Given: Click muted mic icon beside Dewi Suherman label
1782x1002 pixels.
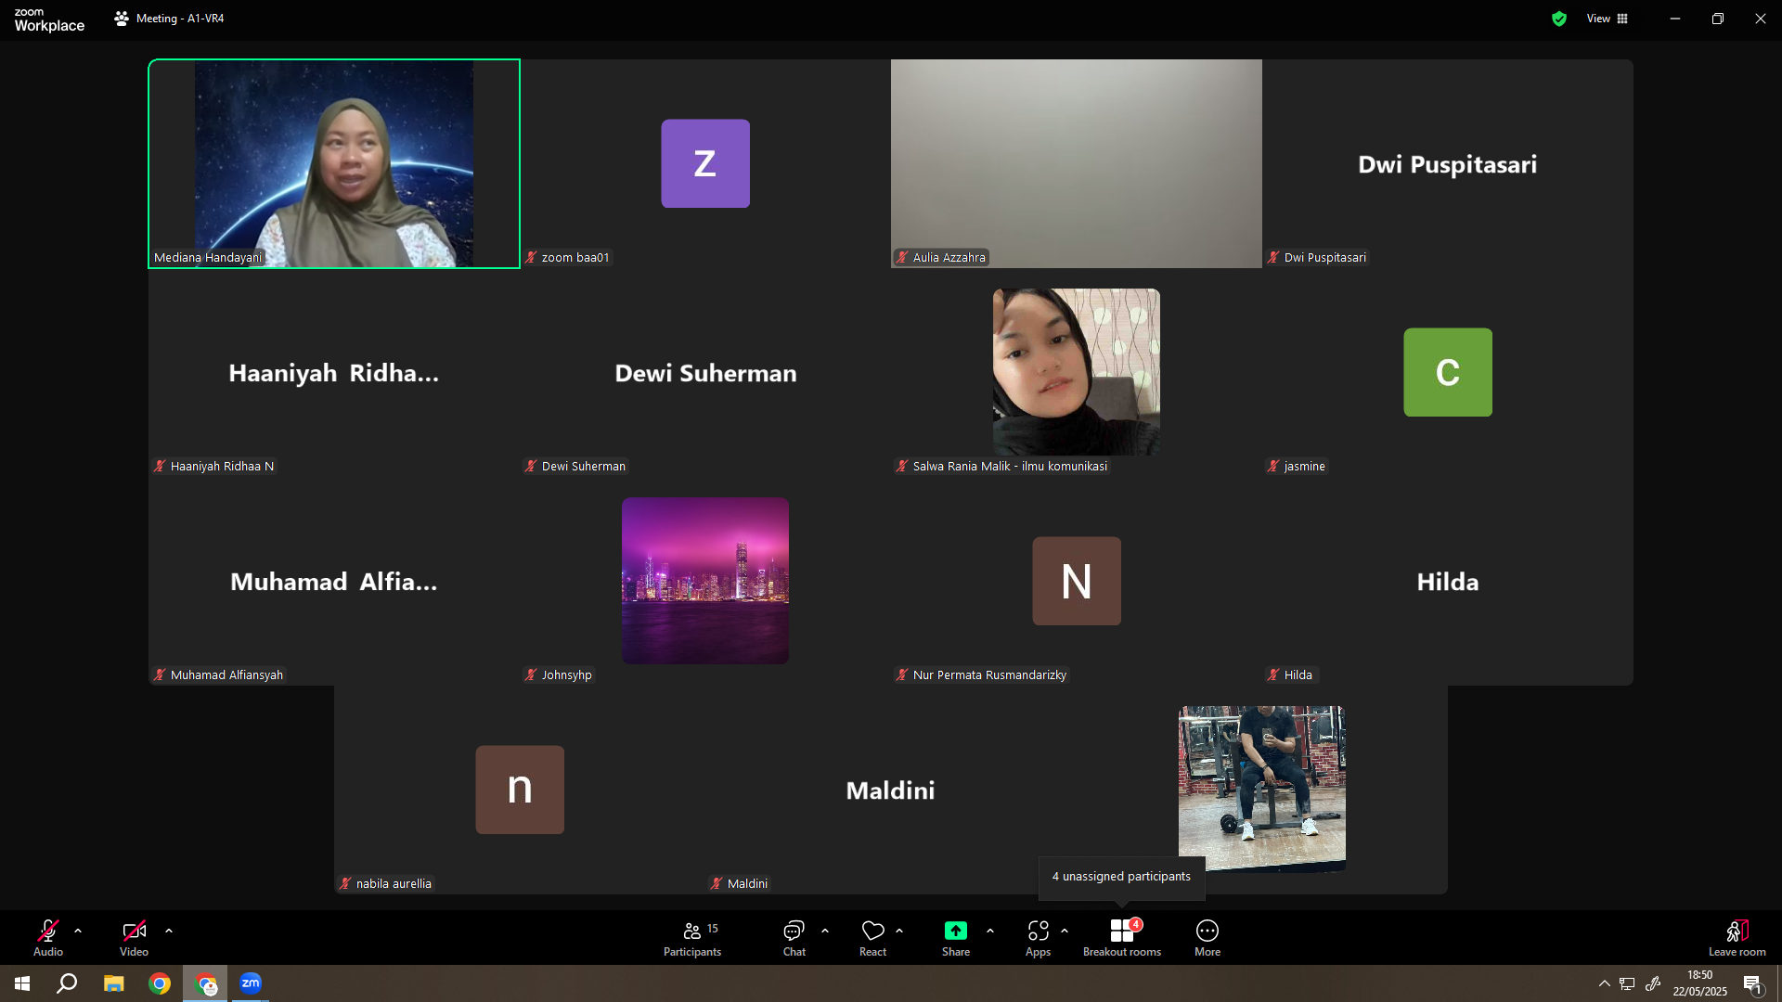Looking at the screenshot, I should 531,467.
